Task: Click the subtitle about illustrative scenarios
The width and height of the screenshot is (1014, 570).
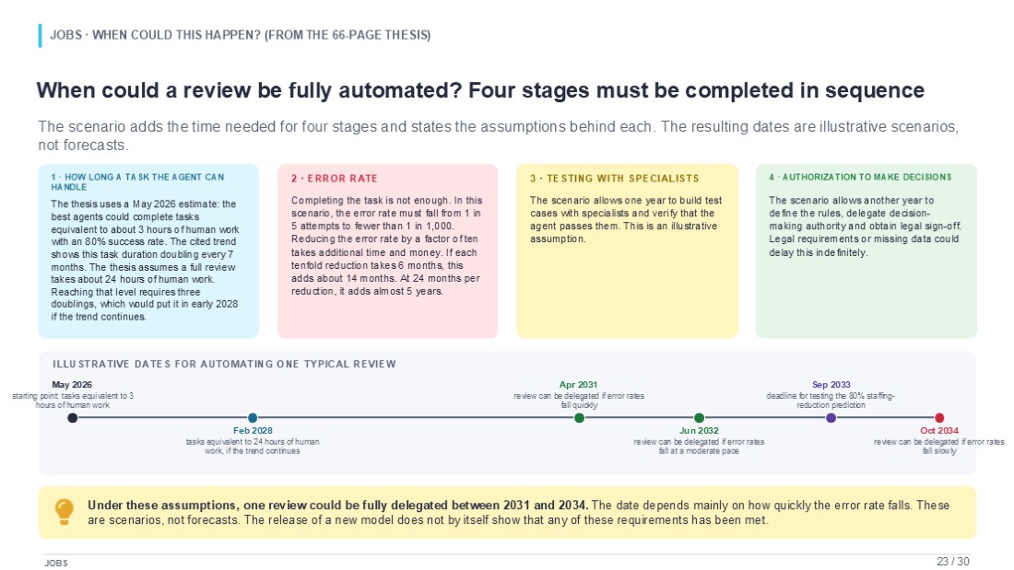Action: click(x=498, y=135)
